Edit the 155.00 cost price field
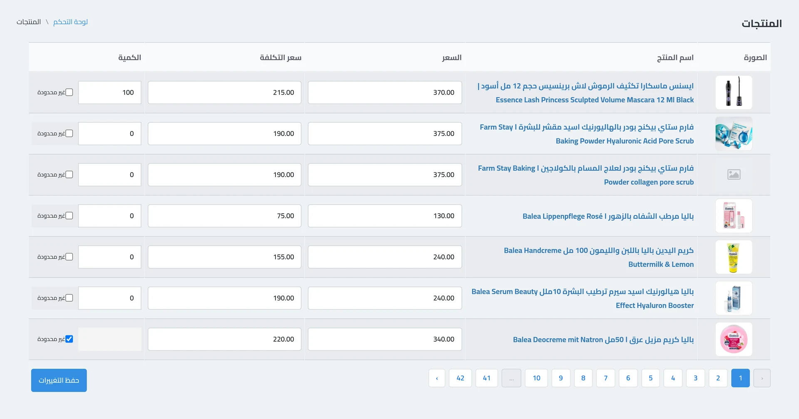The width and height of the screenshot is (799, 419). click(224, 257)
